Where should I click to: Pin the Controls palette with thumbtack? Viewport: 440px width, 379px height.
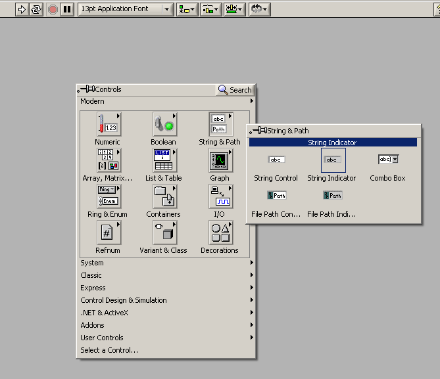pos(86,89)
